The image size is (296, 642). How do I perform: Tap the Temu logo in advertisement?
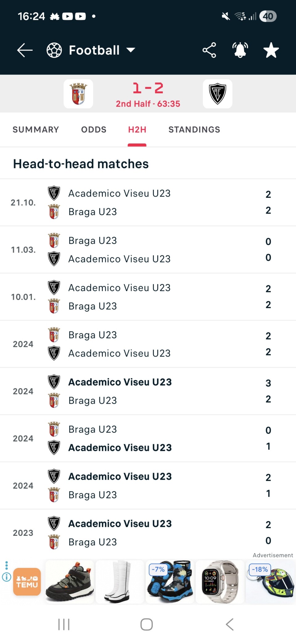[27, 582]
